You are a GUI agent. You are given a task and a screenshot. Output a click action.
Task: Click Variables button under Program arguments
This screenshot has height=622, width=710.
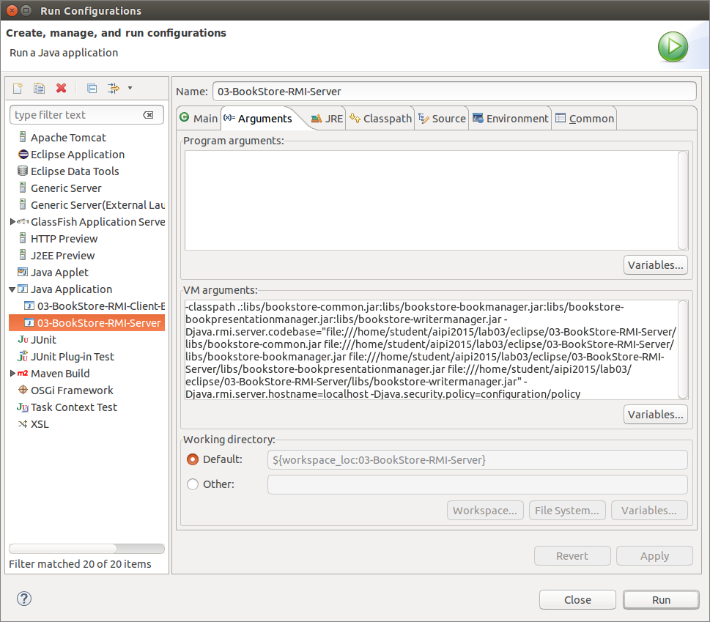655,264
